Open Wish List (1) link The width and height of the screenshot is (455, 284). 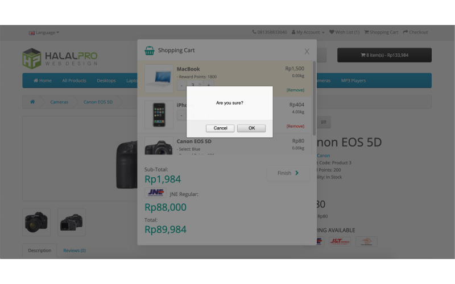tap(344, 32)
